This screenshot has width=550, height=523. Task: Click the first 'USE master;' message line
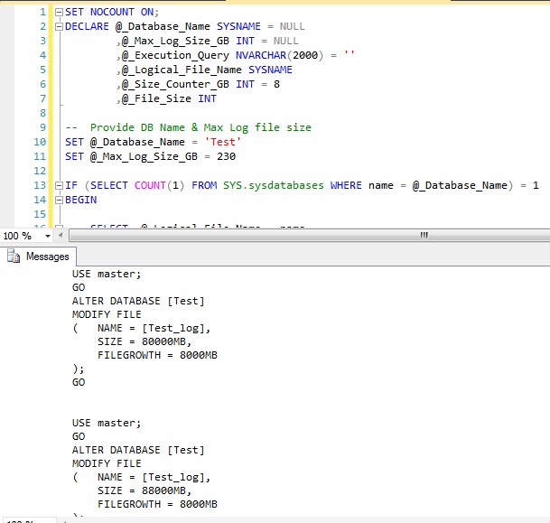(107, 274)
